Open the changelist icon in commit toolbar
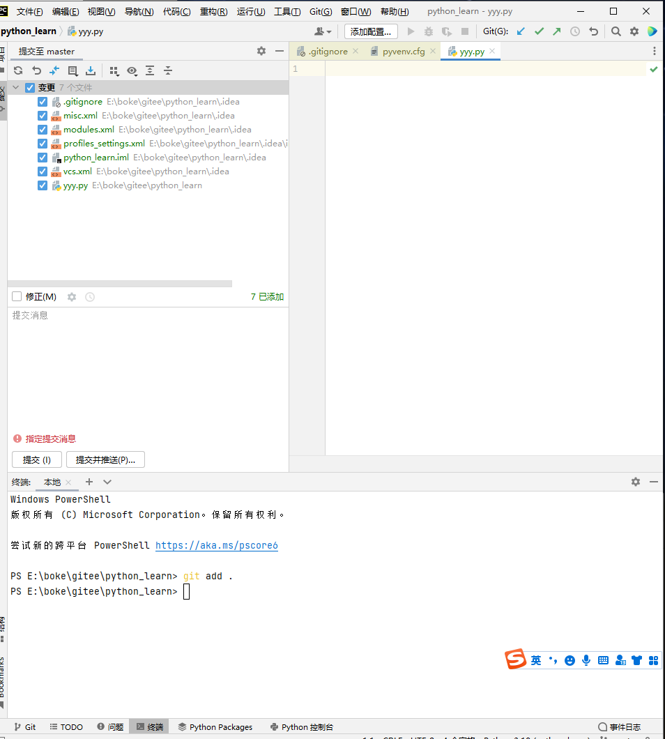The width and height of the screenshot is (665, 739). tap(72, 70)
